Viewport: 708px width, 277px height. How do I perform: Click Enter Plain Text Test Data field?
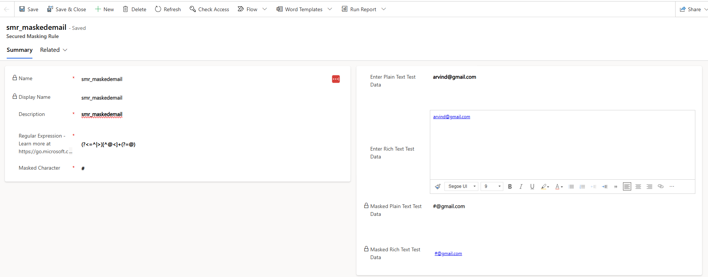[454, 77]
